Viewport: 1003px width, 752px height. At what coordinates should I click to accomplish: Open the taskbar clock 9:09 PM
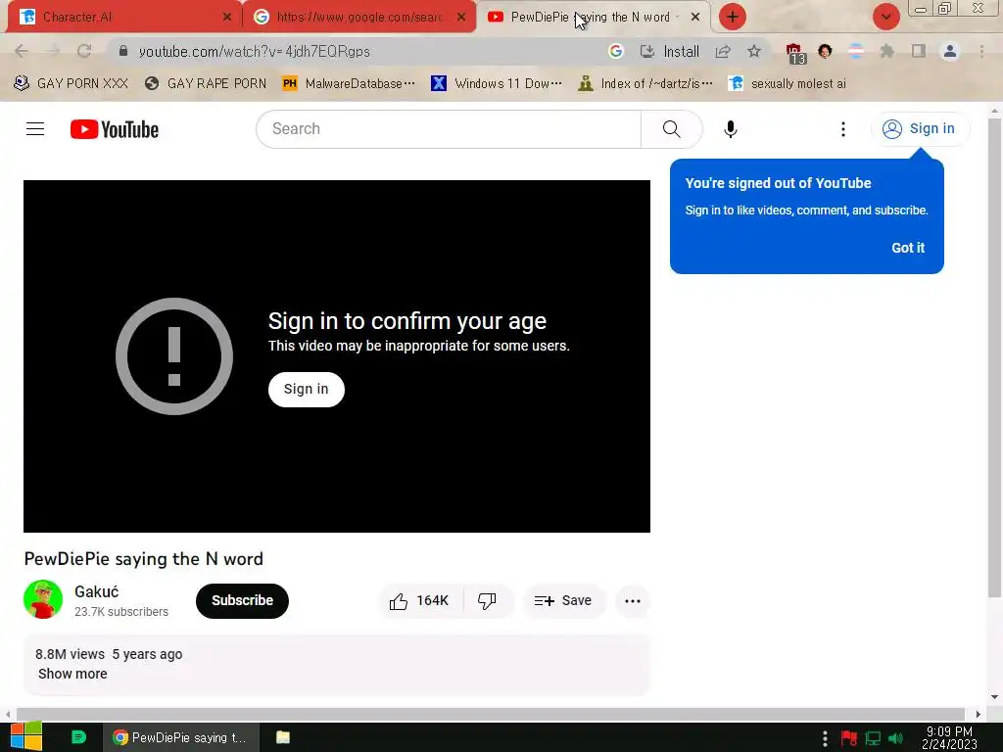click(949, 738)
